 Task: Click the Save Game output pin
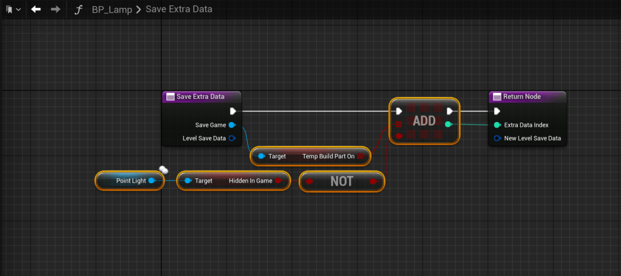point(232,125)
